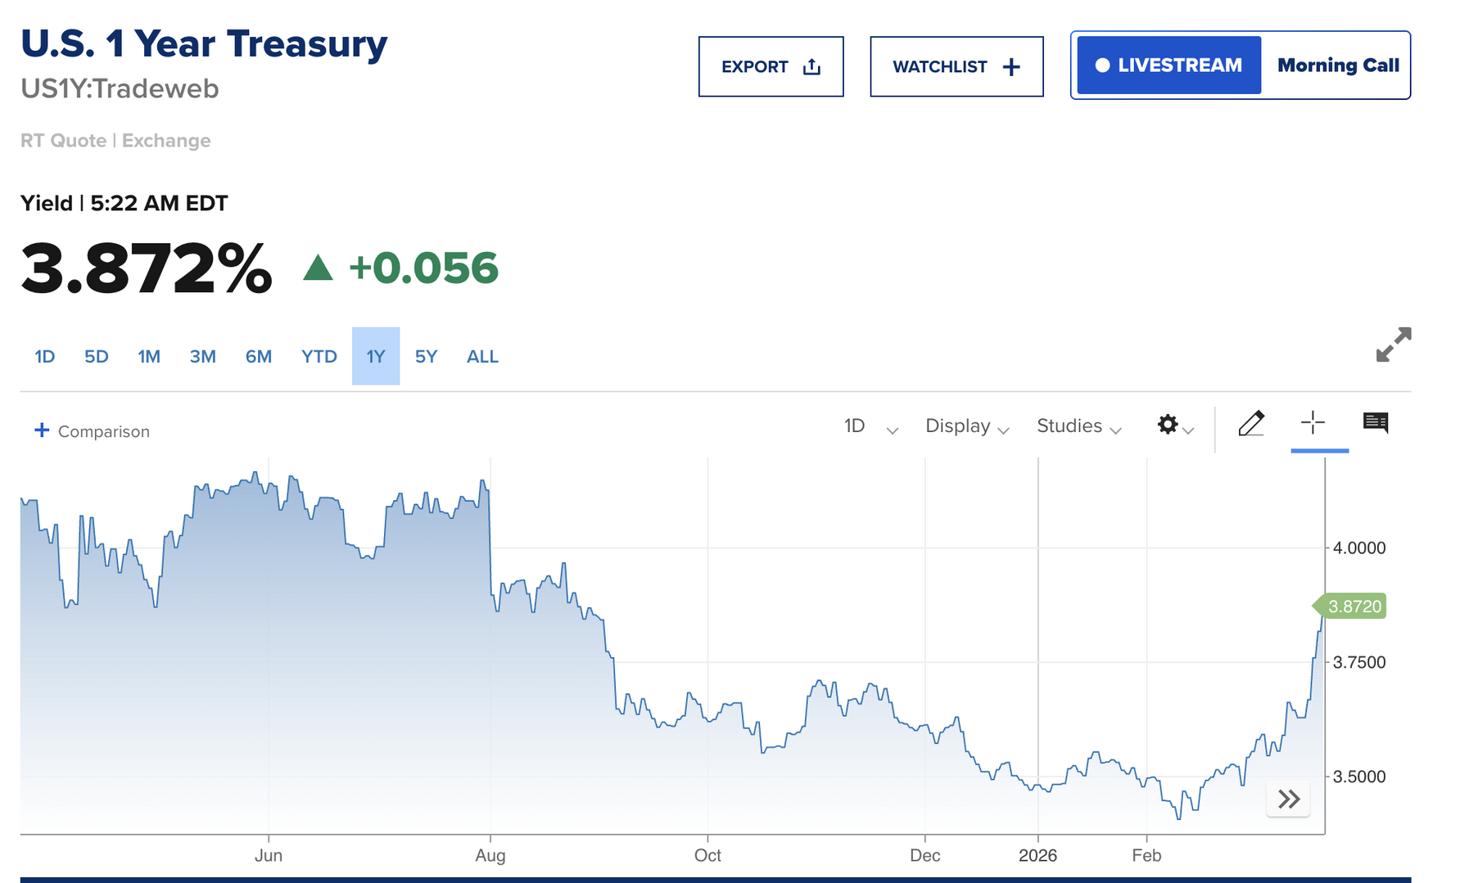This screenshot has height=883, width=1478.
Task: Toggle the crosshair tool
Action: pyautogui.click(x=1313, y=423)
